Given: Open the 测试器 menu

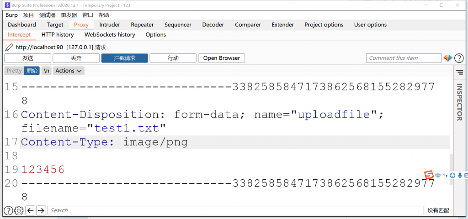Looking at the screenshot, I should point(48,15).
